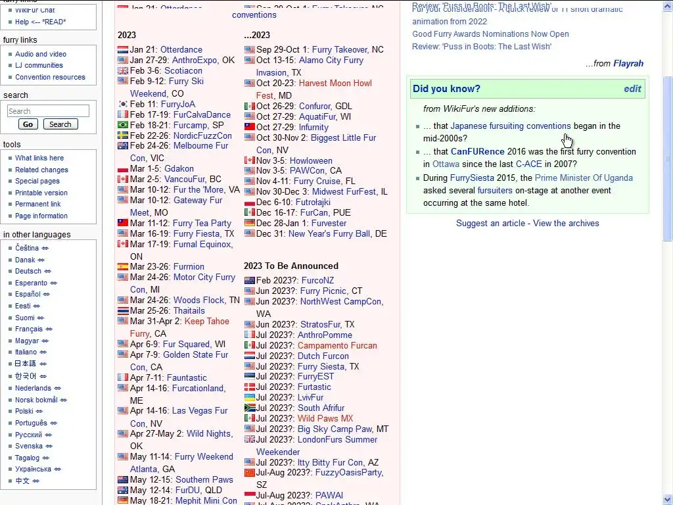Open Special pages link
The image size is (673, 505).
(37, 181)
